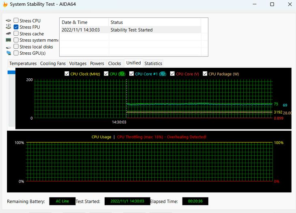Hide the CPU Core #1 temperature line
This screenshot has width=296, height=213.
[x=131, y=74]
